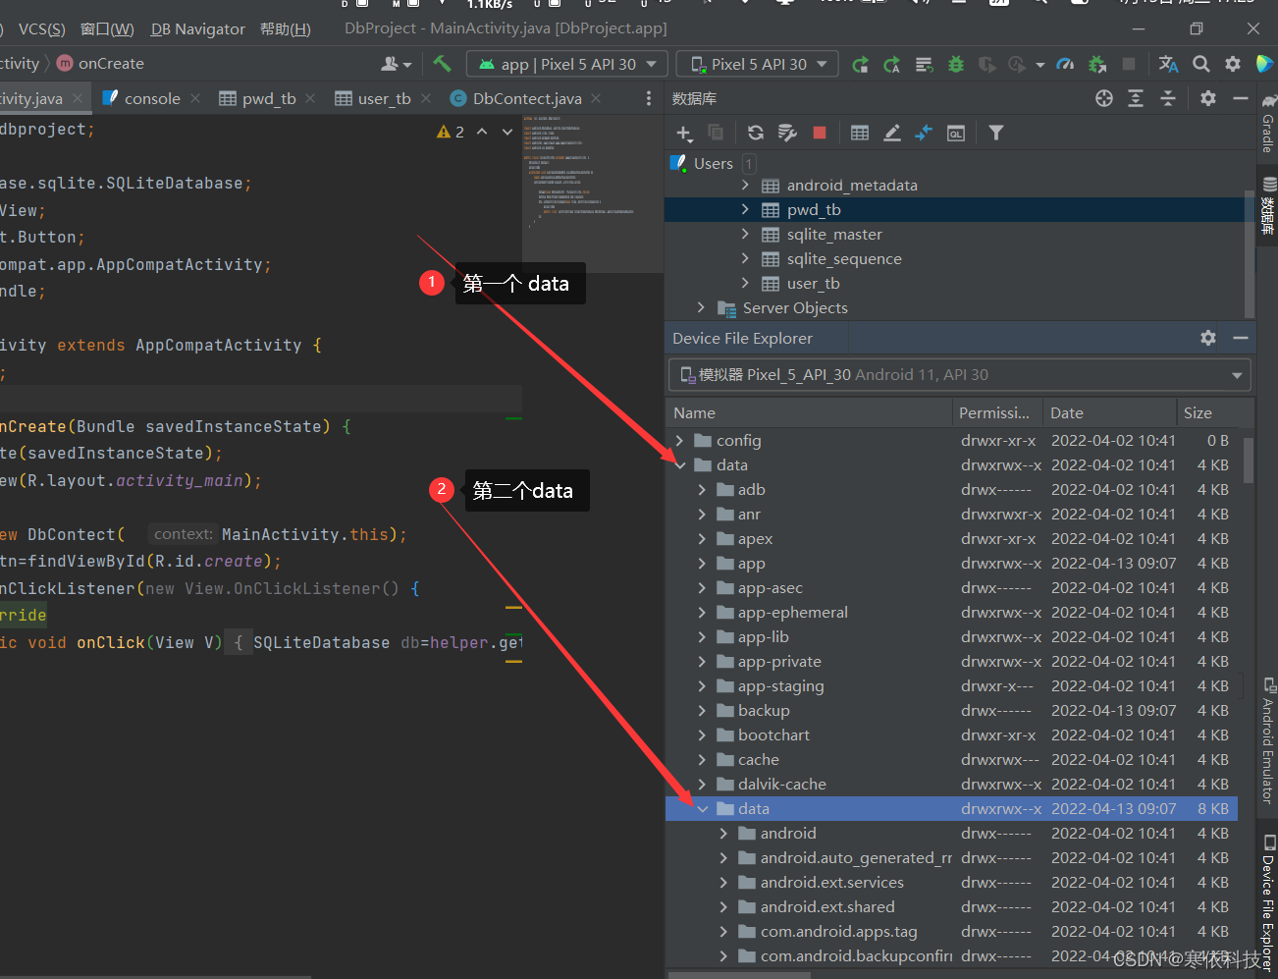Expand the config folder

(x=679, y=440)
